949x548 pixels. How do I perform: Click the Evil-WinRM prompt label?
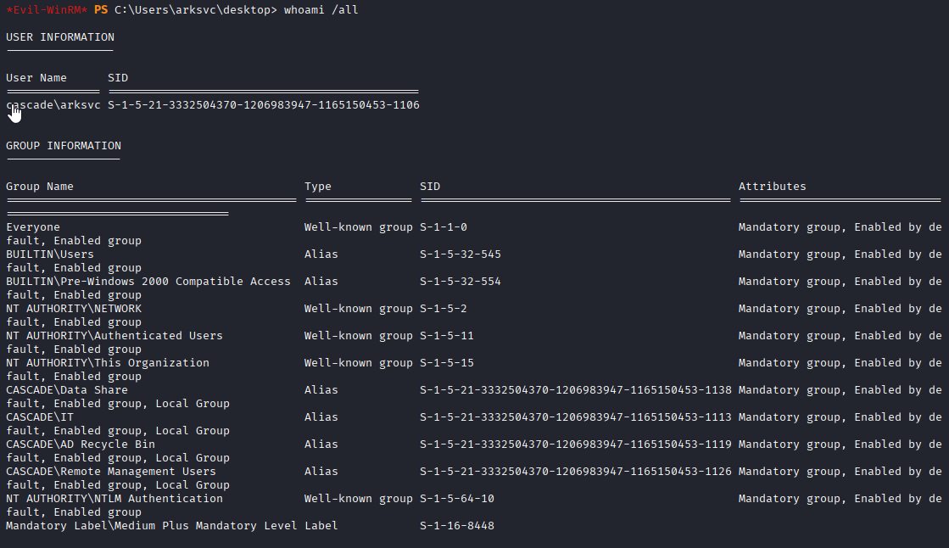point(47,9)
